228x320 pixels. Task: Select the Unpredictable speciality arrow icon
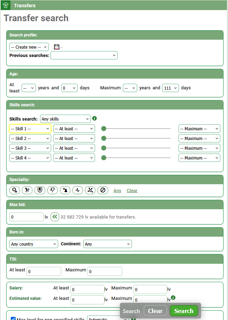tap(53, 190)
